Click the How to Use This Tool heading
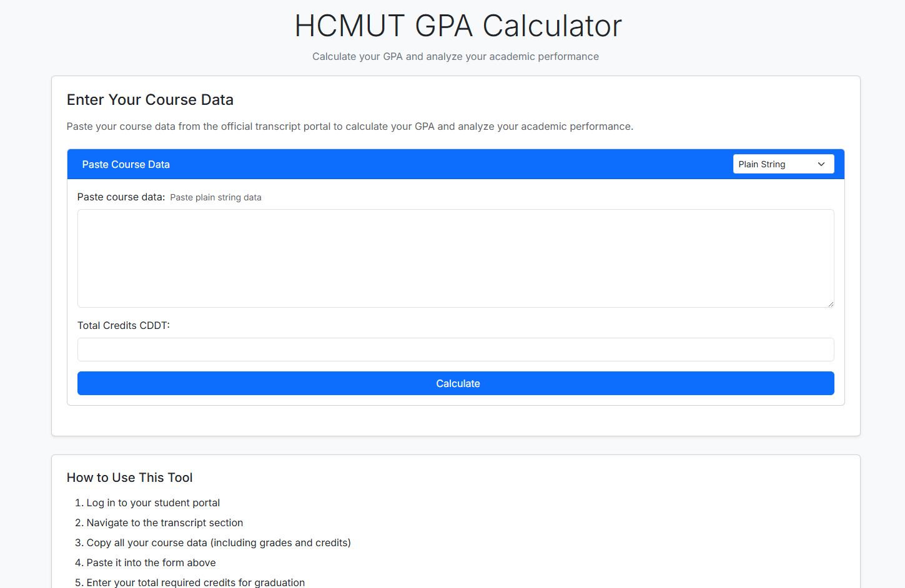 [x=129, y=478]
